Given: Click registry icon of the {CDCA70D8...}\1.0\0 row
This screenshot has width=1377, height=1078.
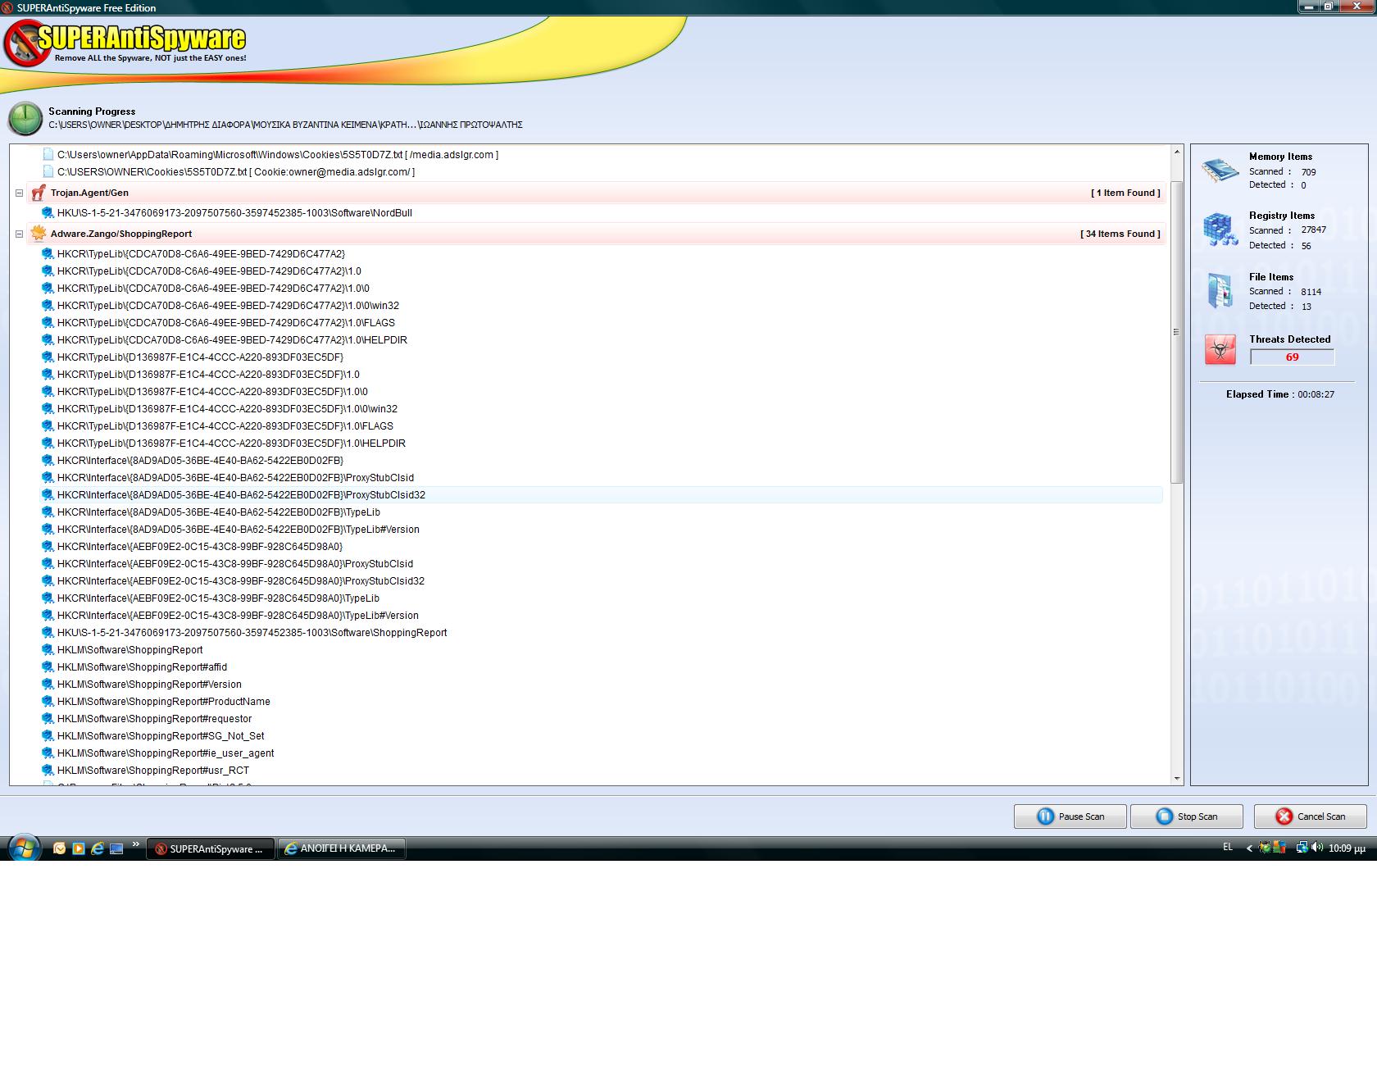Looking at the screenshot, I should point(48,289).
